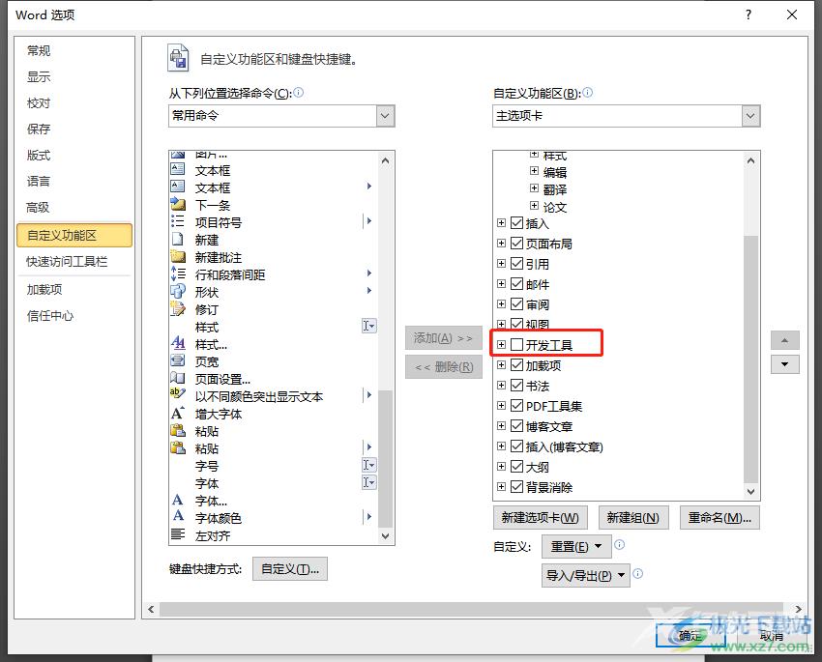This screenshot has width=822, height=662.
Task: Click the help question mark in title bar
Action: [749, 14]
